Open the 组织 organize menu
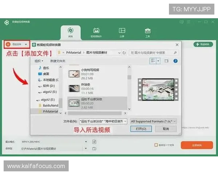 click(39, 61)
